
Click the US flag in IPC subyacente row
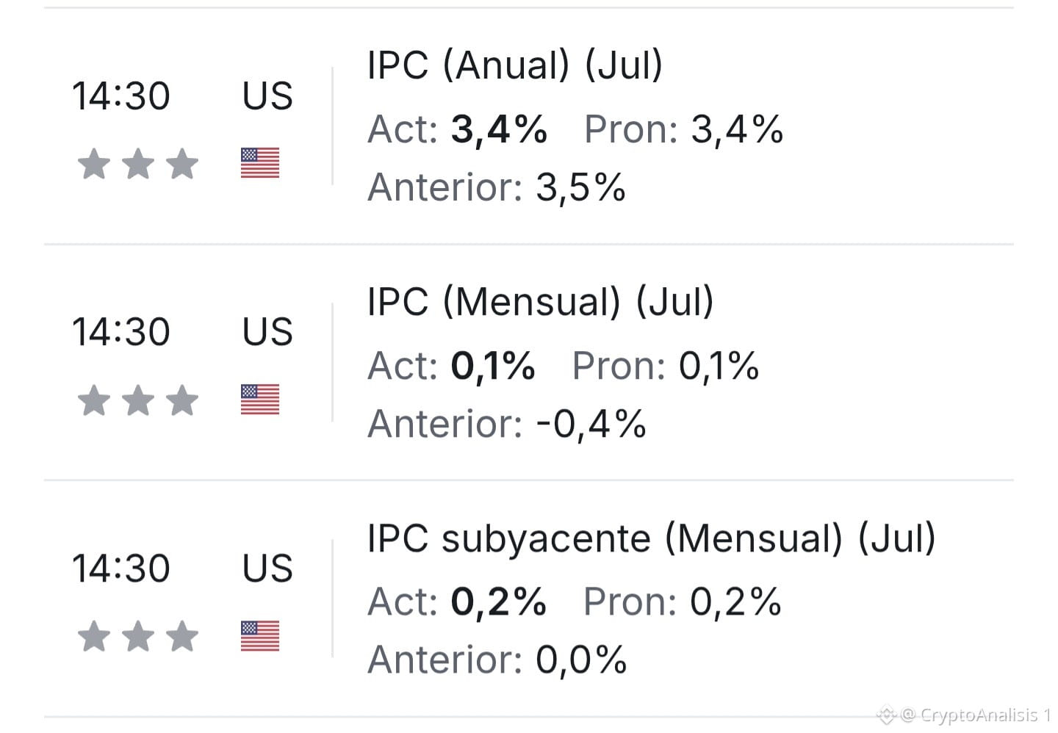pos(260,636)
